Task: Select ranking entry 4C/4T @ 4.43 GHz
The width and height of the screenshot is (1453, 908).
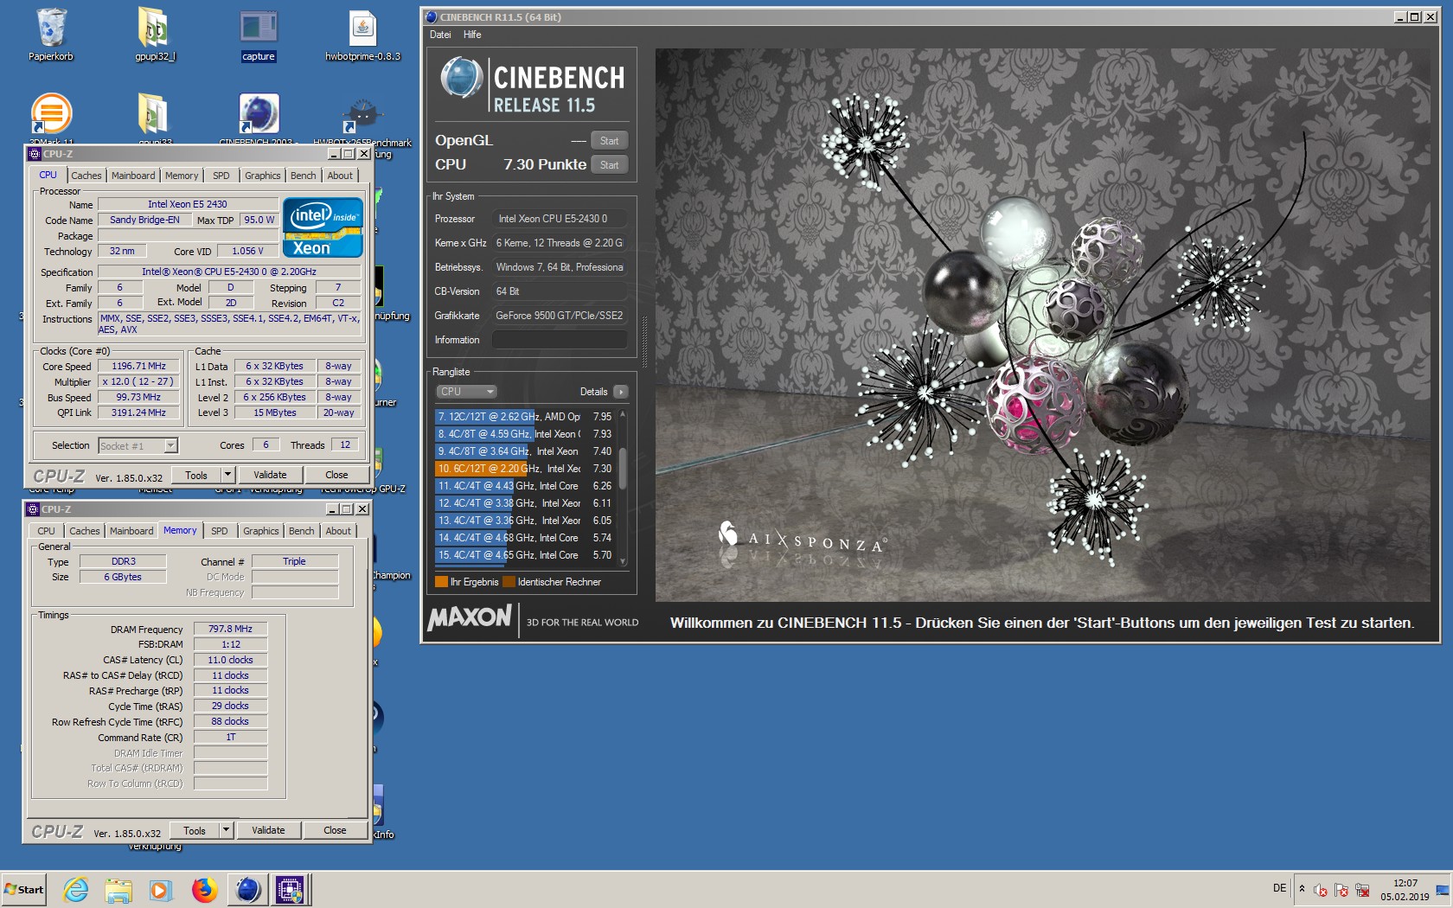Action: point(525,486)
